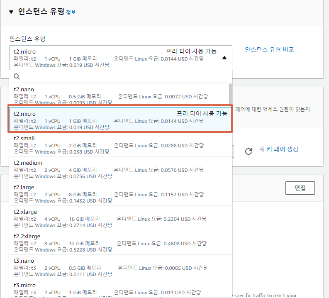This screenshot has height=298, width=329.
Task: Click the 인스턴스 유형 field label
Action: (27, 39)
